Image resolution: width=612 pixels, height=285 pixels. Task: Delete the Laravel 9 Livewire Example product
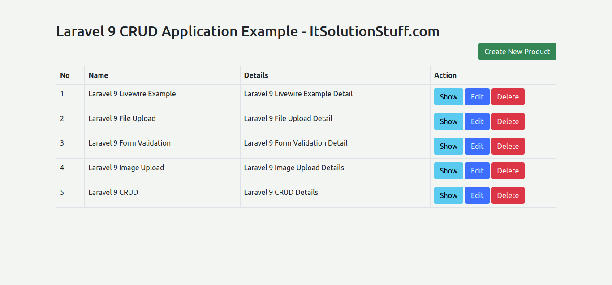point(508,97)
